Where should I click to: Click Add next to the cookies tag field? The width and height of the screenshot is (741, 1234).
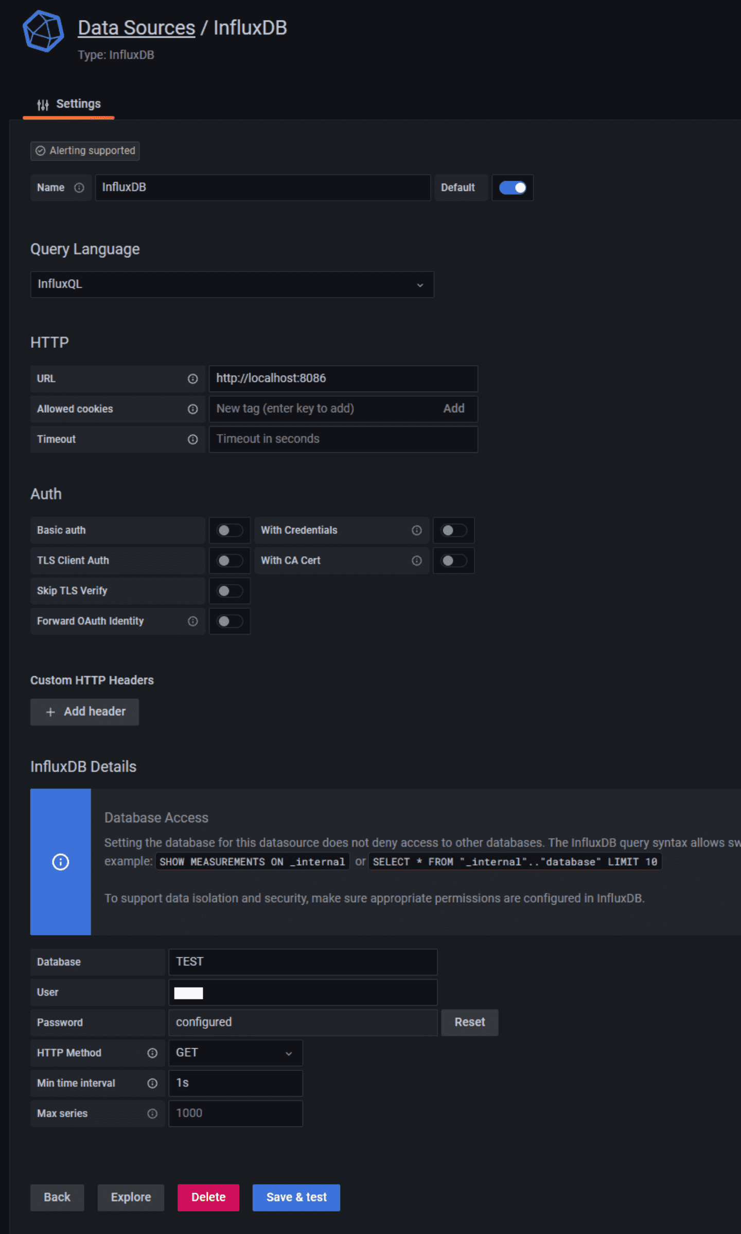pos(454,409)
